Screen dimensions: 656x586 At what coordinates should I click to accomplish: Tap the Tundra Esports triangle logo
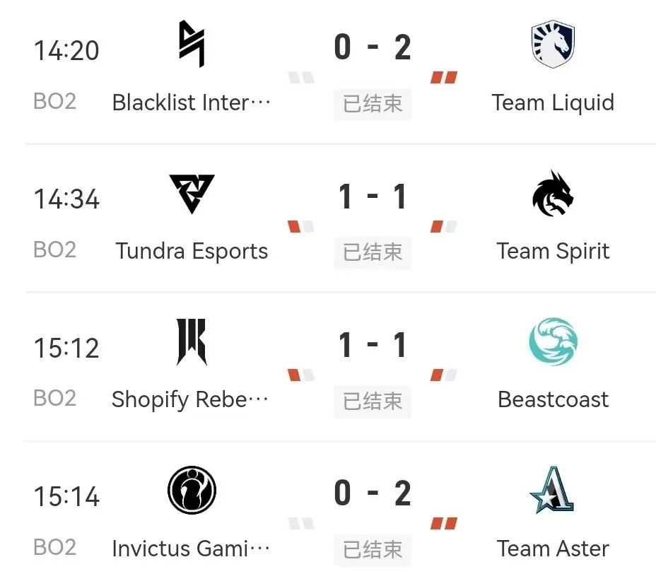tap(192, 193)
